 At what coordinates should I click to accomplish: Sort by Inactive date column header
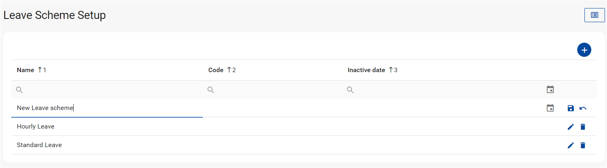click(366, 70)
